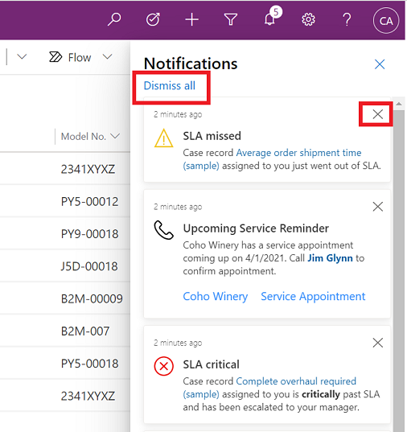Open the notification bell icon
Screen dimensions: 407x432
[x=269, y=19]
